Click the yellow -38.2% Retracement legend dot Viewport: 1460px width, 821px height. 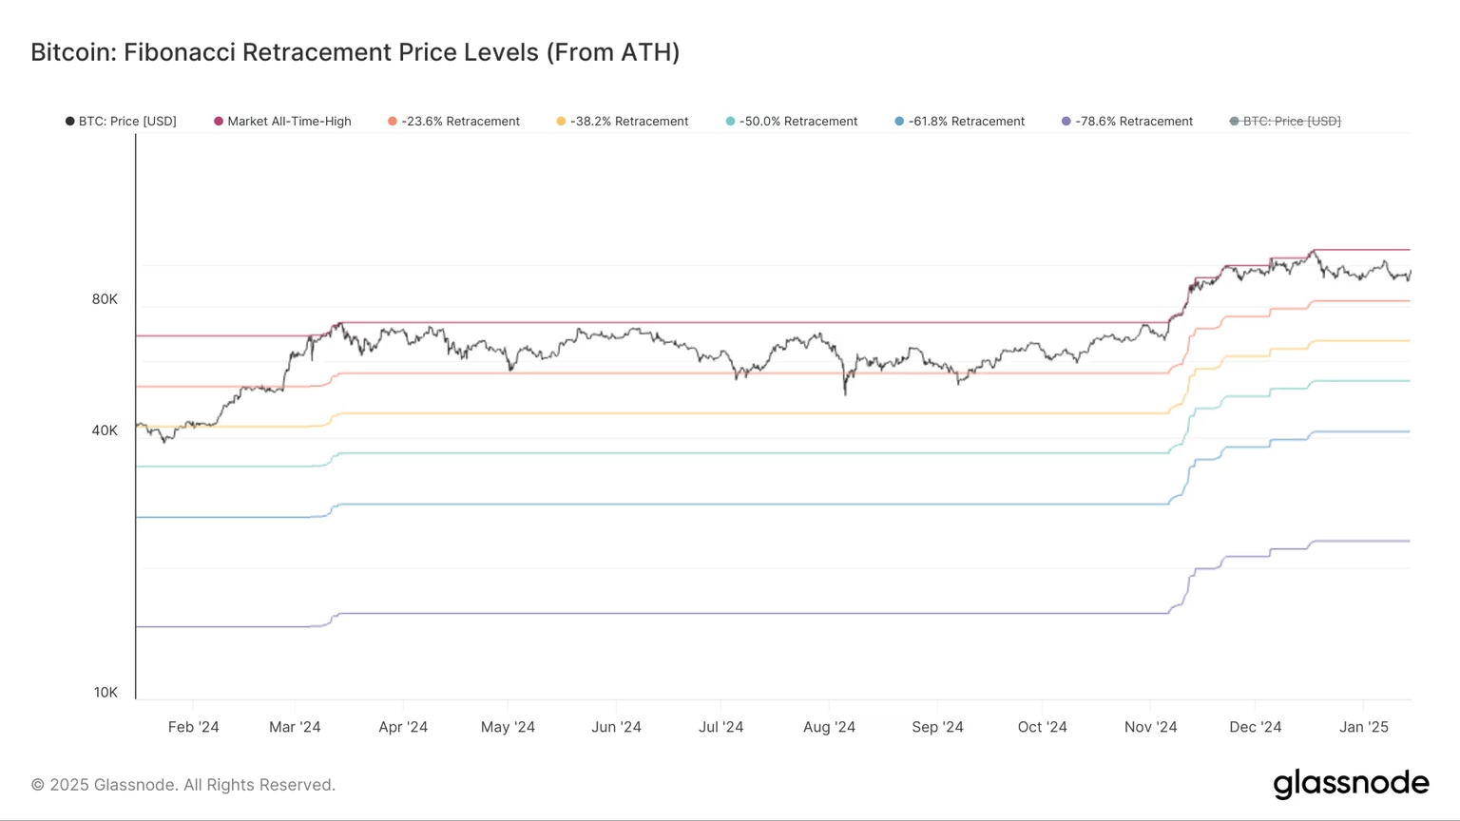tap(559, 121)
